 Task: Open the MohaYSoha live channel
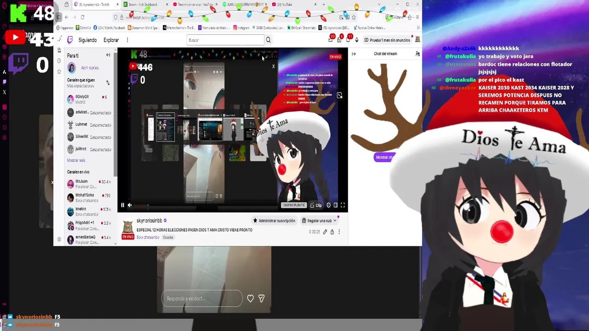click(89, 198)
